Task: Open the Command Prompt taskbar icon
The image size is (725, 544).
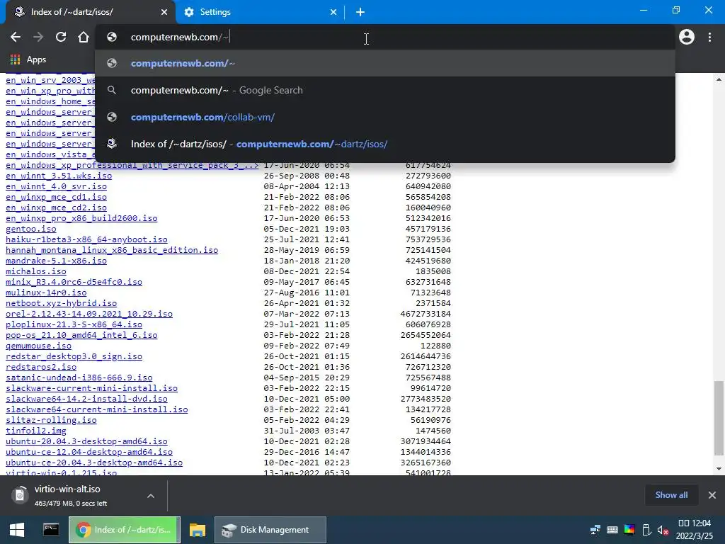Action: click(x=51, y=530)
